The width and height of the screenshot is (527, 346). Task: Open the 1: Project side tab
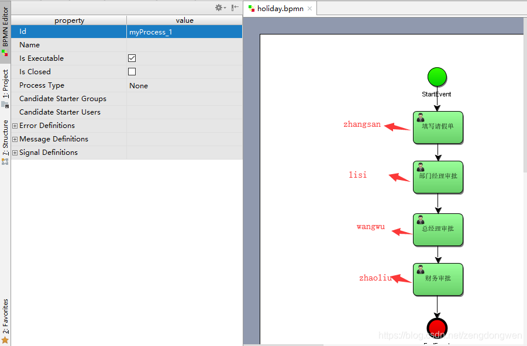click(5, 89)
